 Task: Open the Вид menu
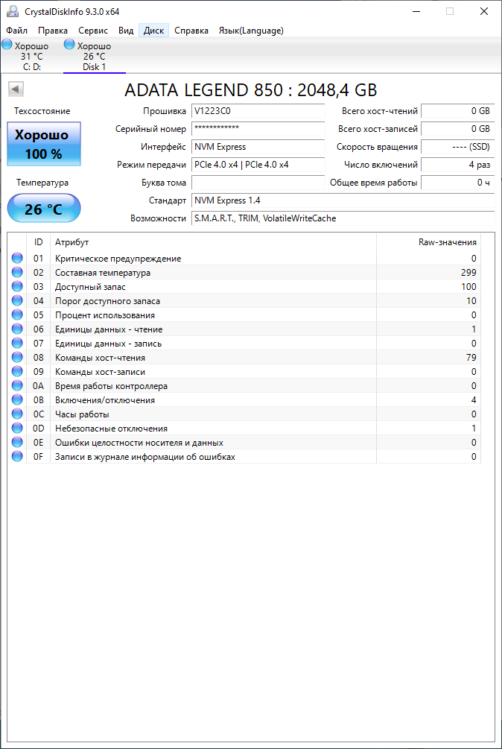click(126, 31)
